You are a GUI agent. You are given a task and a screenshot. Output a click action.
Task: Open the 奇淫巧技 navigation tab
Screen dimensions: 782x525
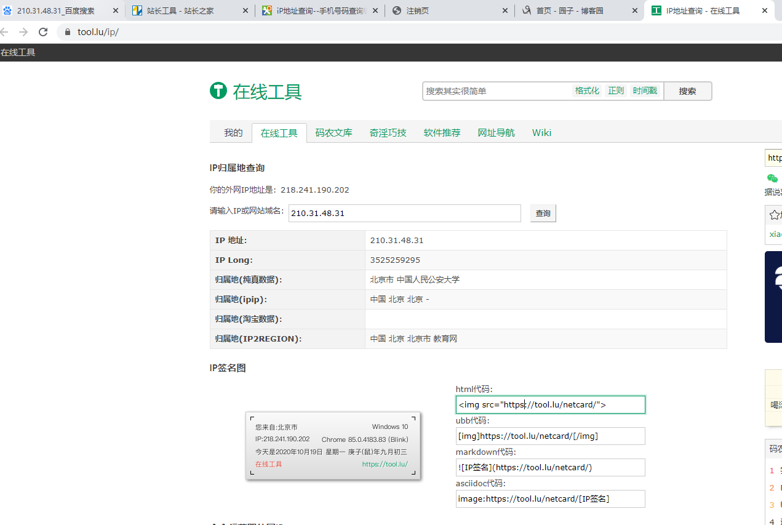[x=388, y=132]
